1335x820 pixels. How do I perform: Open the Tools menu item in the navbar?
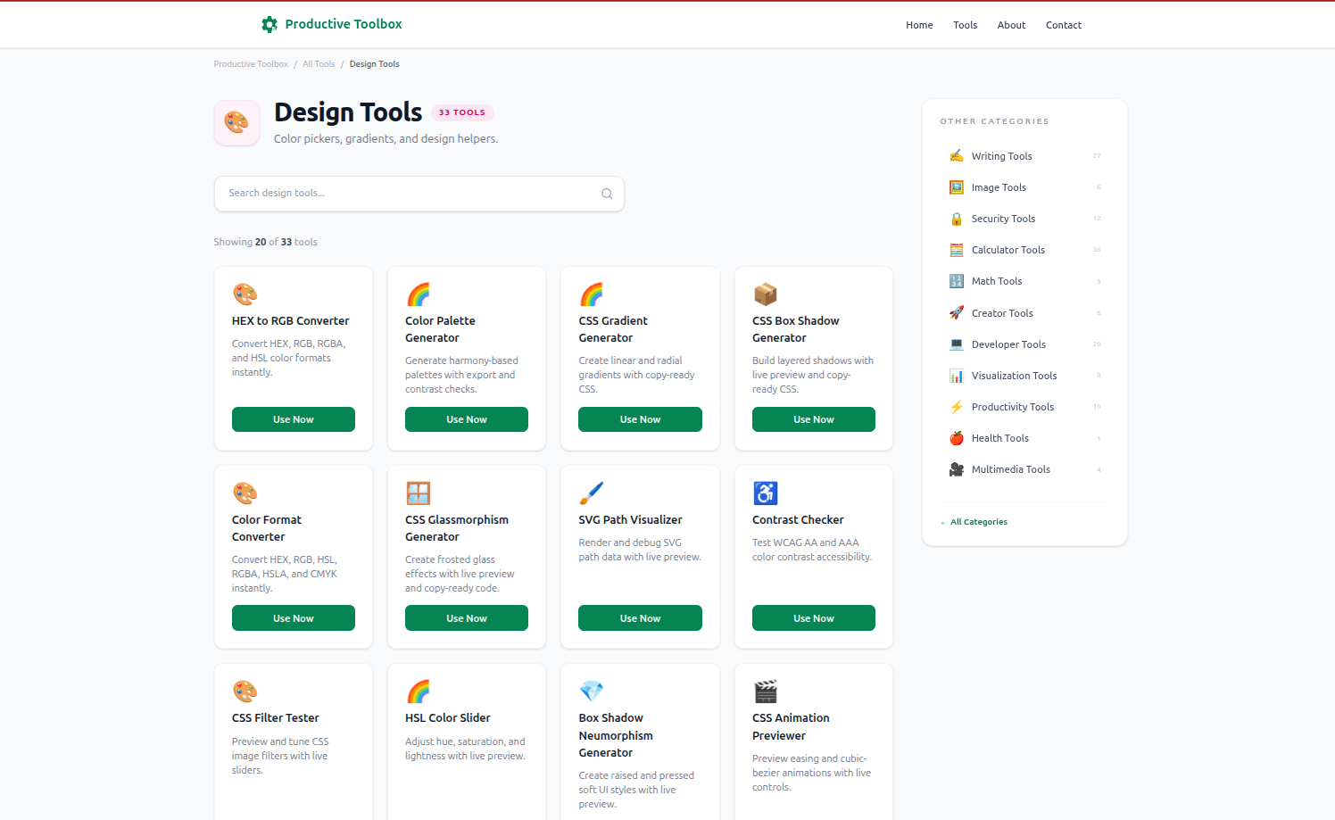(965, 24)
